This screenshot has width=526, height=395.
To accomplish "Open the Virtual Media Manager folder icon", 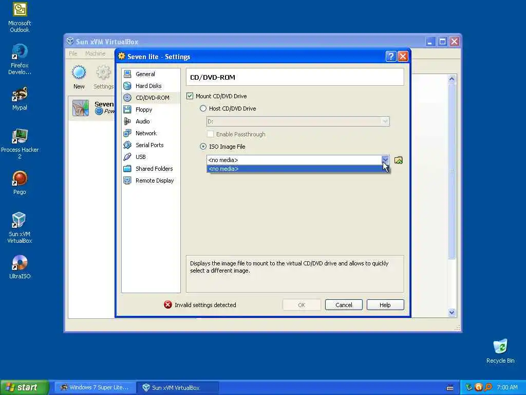I will click(x=399, y=160).
